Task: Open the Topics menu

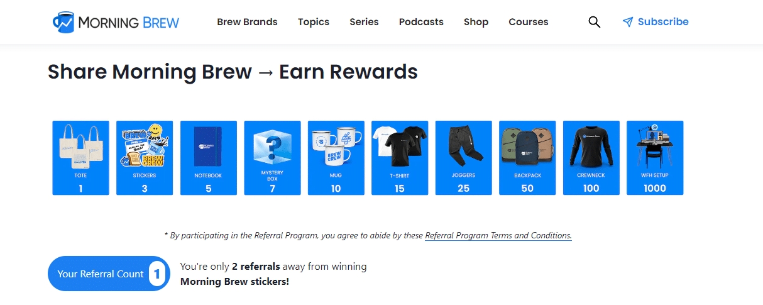Action: coord(314,22)
